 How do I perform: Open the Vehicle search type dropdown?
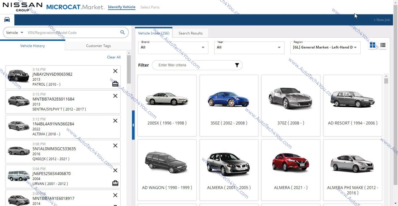click(x=15, y=33)
